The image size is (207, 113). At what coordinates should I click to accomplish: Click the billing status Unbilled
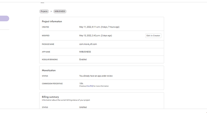[83, 107]
